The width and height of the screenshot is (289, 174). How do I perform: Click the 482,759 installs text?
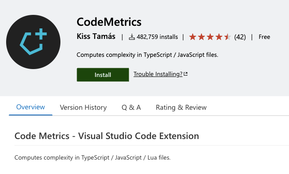[x=157, y=37]
